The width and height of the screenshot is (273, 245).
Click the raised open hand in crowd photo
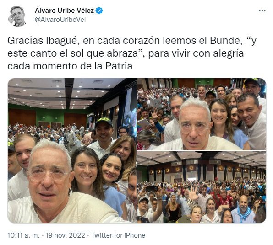pyautogui.click(x=193, y=193)
